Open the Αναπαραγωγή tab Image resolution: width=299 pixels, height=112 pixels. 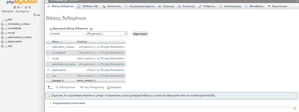pyautogui.click(x=230, y=6)
